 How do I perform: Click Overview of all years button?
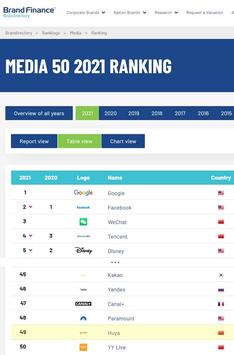pyautogui.click(x=39, y=113)
